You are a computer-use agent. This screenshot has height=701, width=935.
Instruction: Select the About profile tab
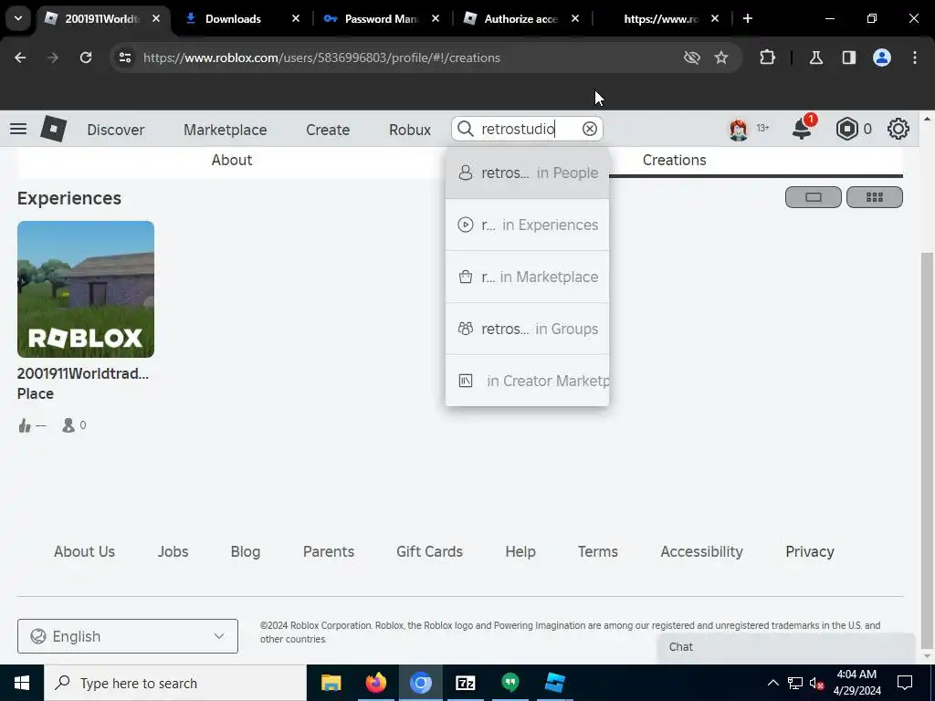pos(231,161)
